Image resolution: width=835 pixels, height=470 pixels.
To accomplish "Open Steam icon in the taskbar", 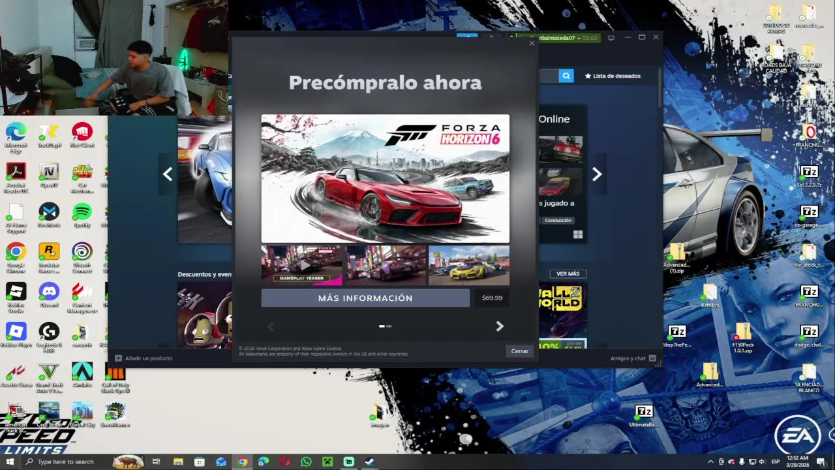I will coord(369,462).
